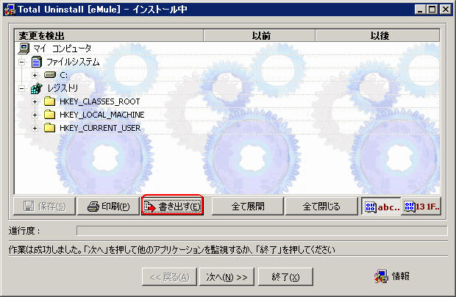Viewport: 456px width, 297px height.
Task: Select the HKEY_CURRENT_USER label
Action: (100, 128)
